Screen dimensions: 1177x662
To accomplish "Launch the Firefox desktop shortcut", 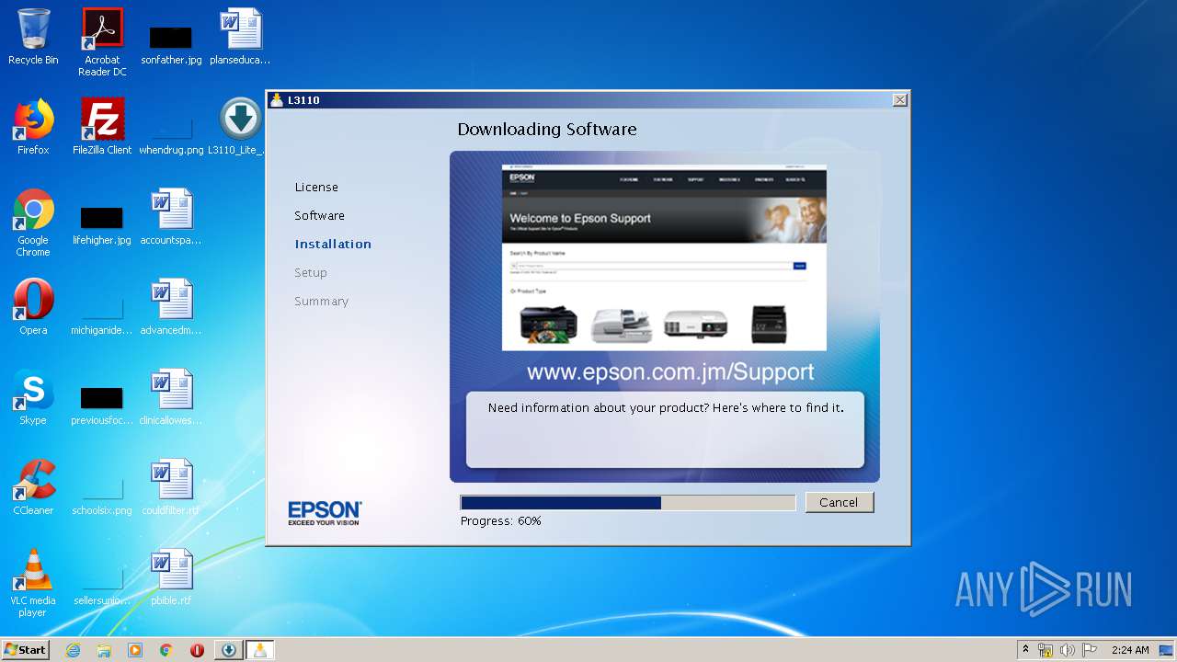I will (33, 127).
